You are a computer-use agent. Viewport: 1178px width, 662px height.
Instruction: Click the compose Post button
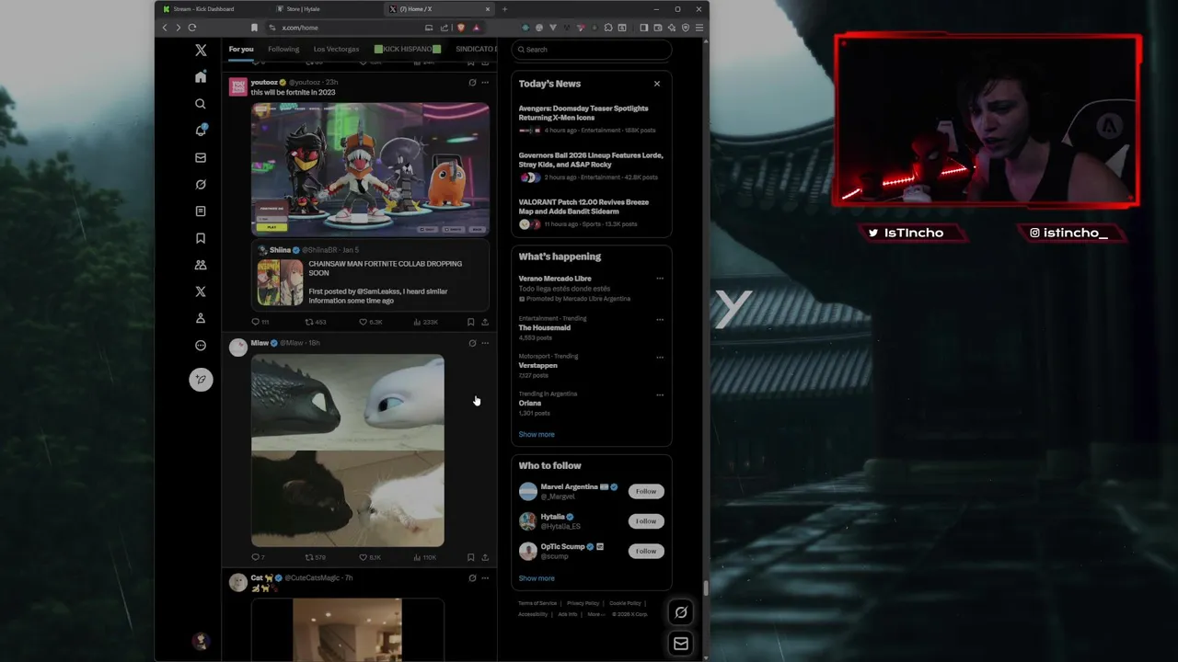(x=201, y=380)
